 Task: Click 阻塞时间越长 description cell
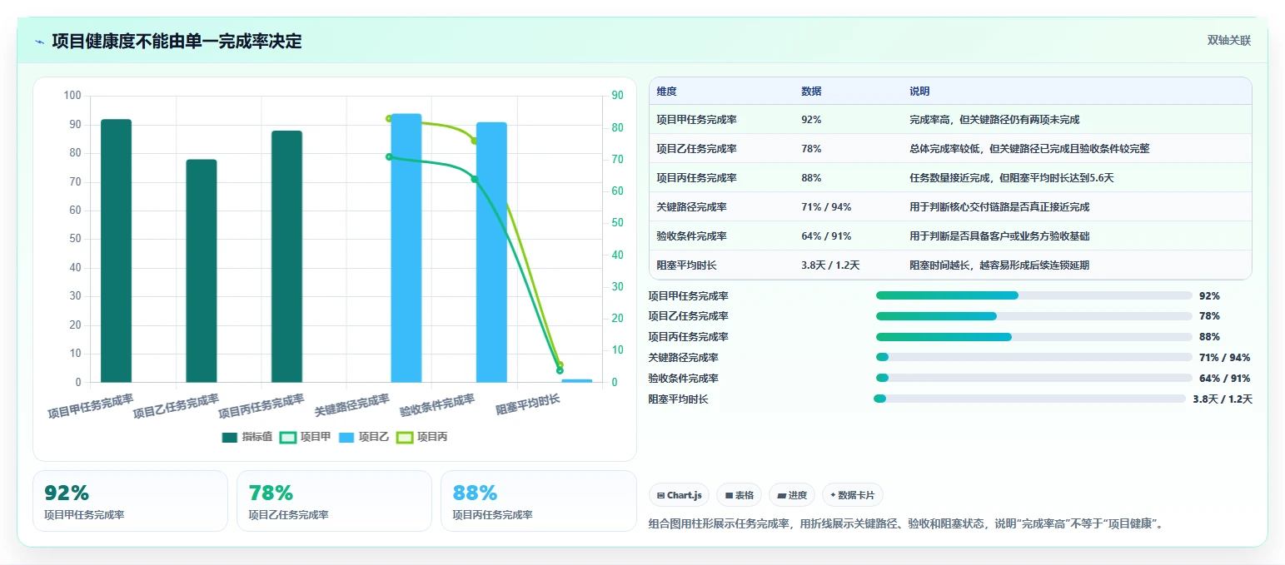pyautogui.click(x=999, y=265)
